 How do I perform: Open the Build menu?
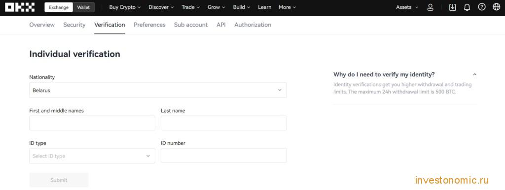[242, 7]
